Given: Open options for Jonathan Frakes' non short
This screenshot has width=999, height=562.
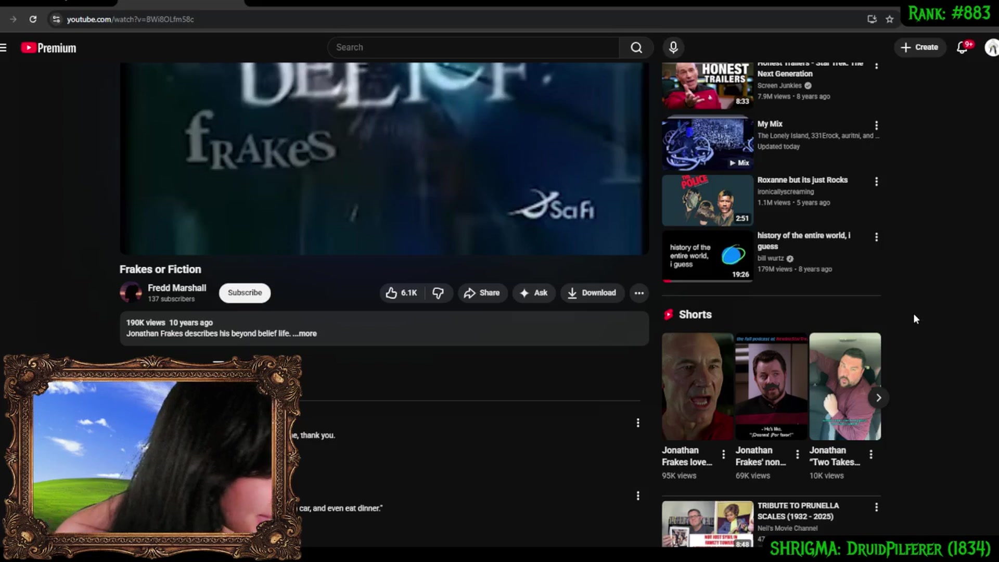Looking at the screenshot, I should [797, 455].
